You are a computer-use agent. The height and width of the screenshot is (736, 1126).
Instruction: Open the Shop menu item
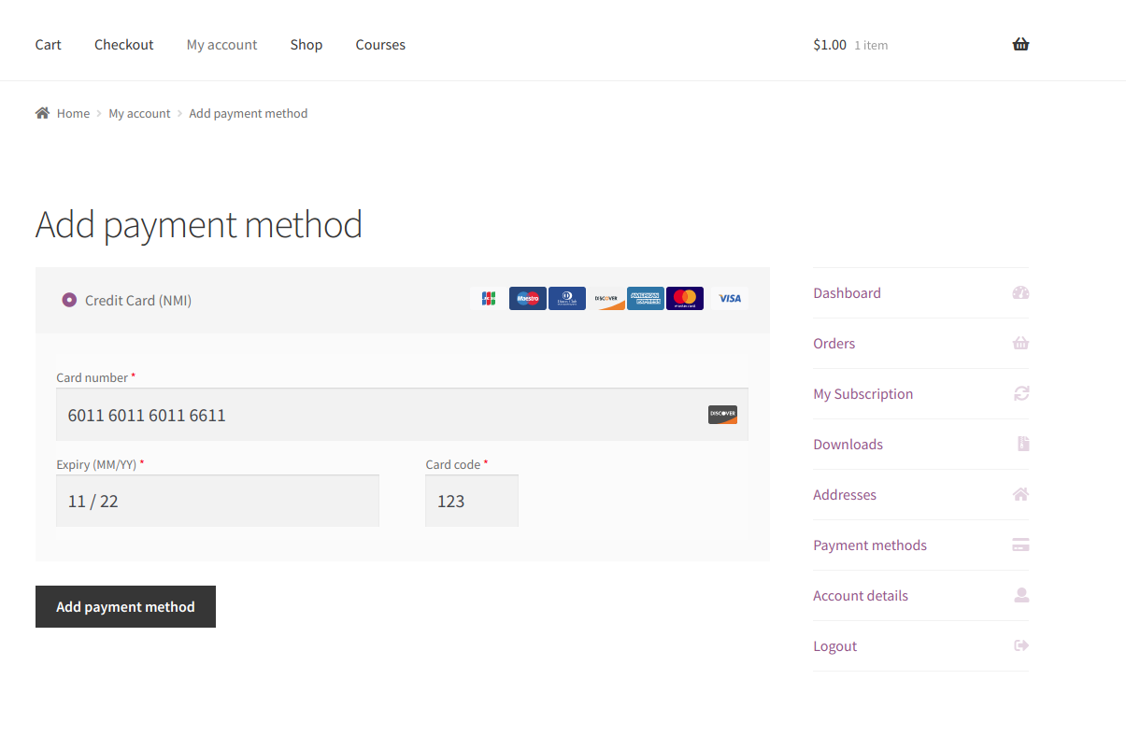306,45
